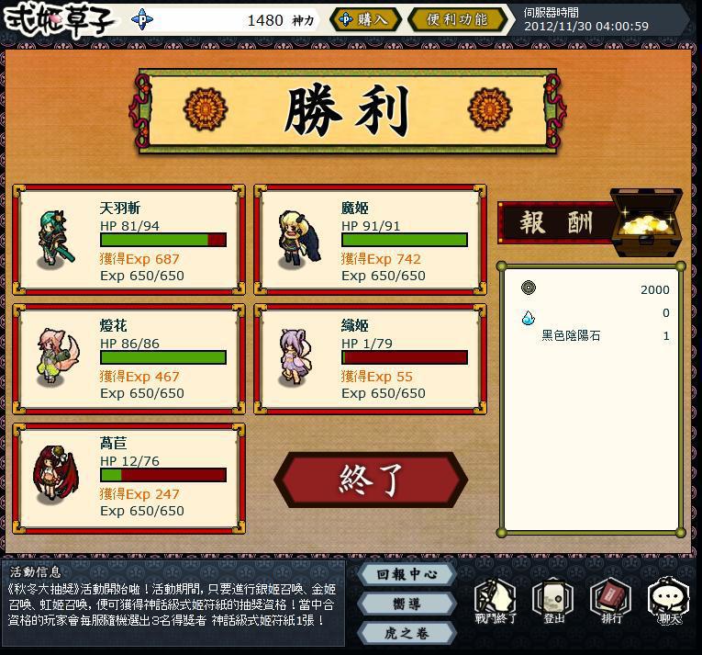Select the 葛苣 character card
Viewport: 702px width, 655px height.
pos(129,479)
